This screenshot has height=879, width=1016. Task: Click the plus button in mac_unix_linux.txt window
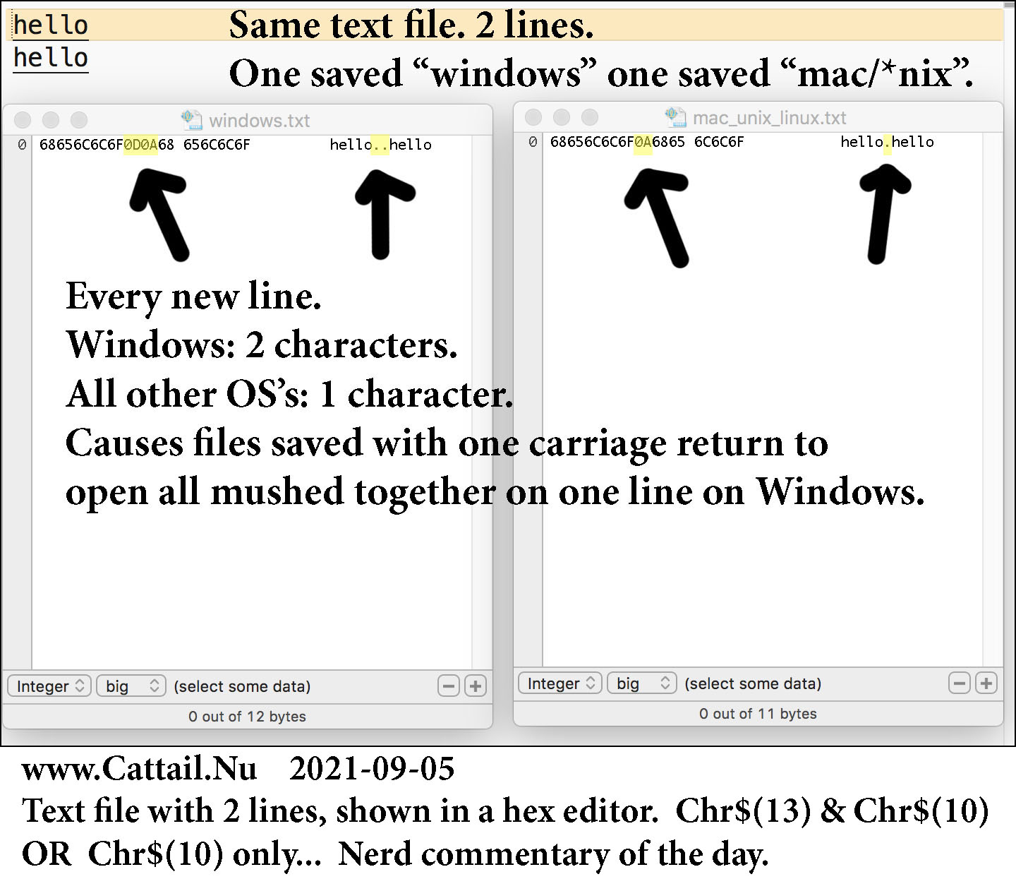tap(986, 683)
